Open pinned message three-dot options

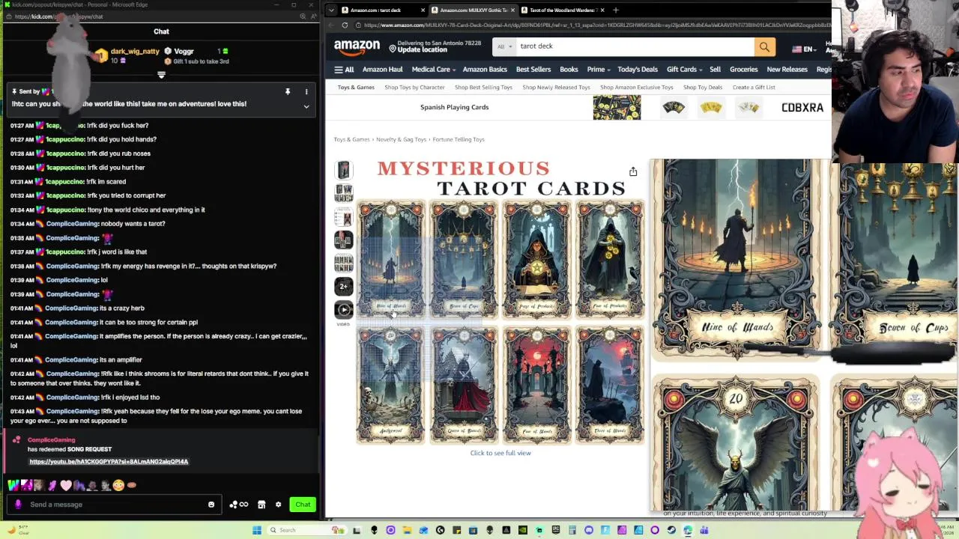[x=306, y=91]
